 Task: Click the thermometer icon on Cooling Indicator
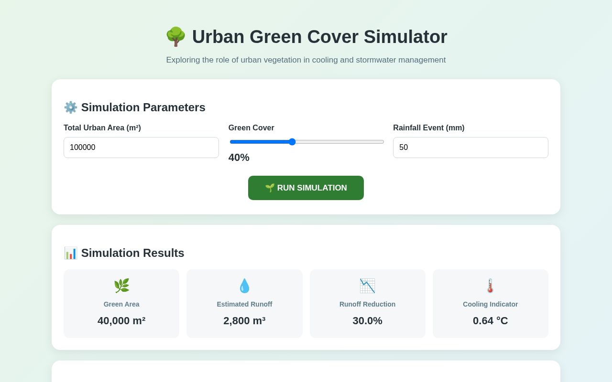pos(491,286)
